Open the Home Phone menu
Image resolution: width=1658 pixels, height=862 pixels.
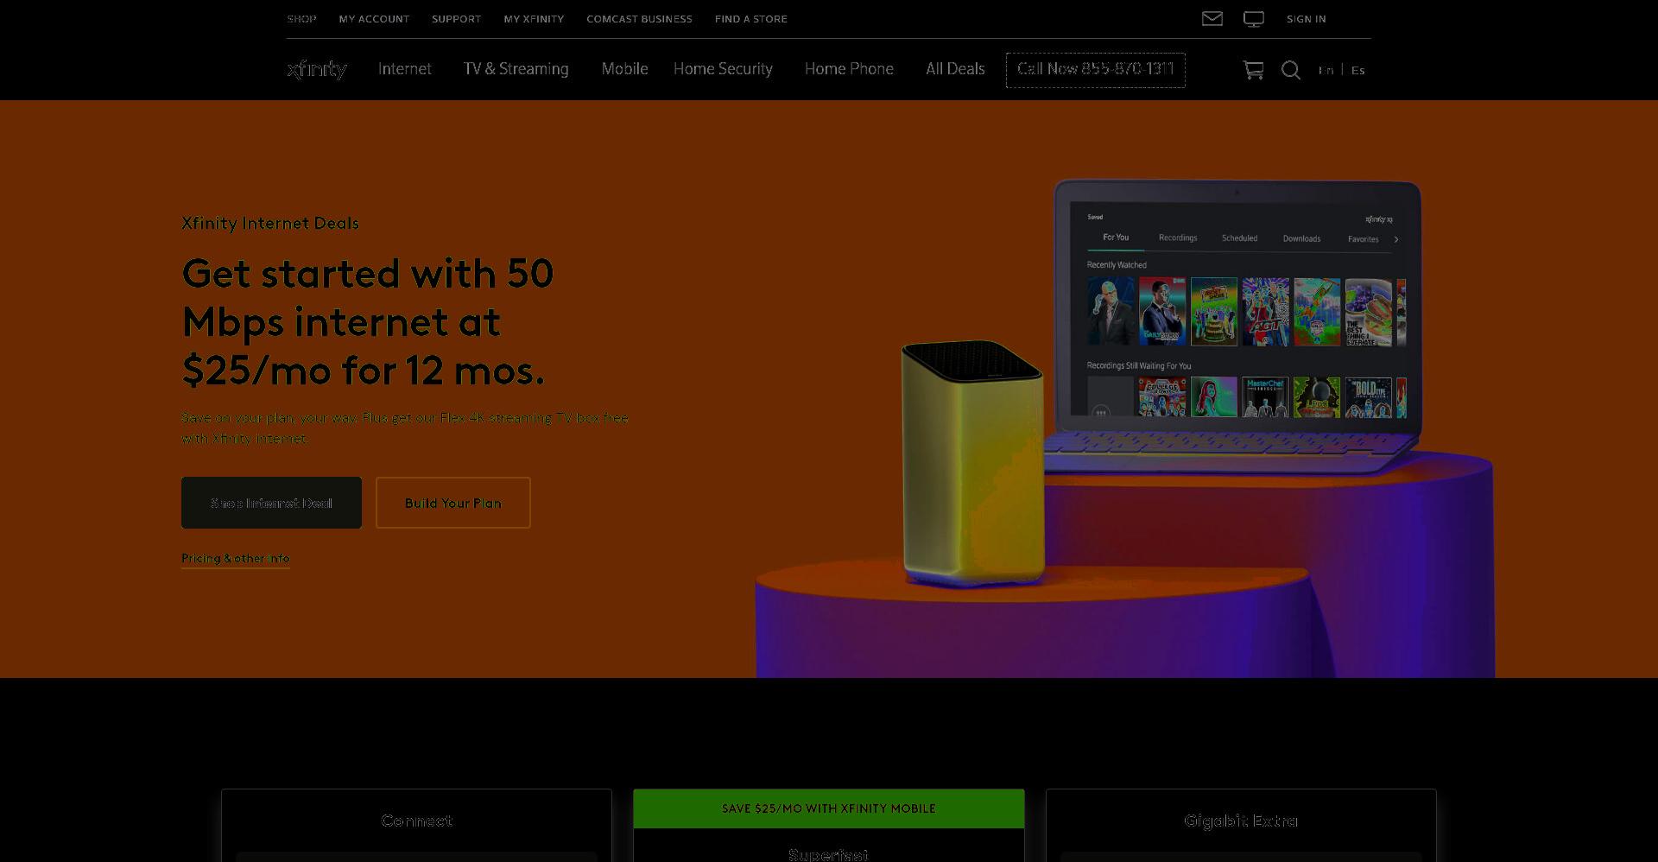(849, 69)
